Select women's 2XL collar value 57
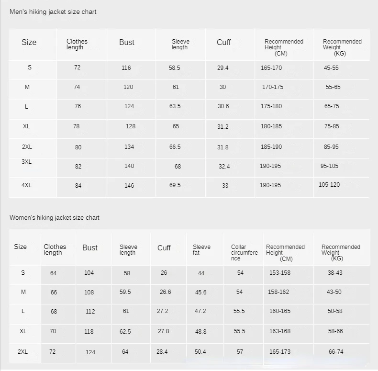 [x=240, y=352]
